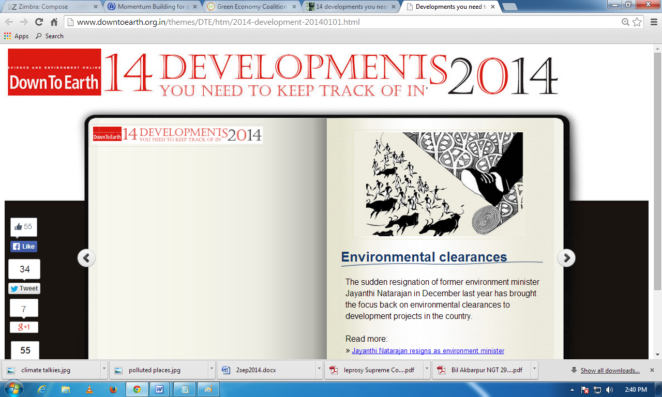Click the network tray icon
The width and height of the screenshot is (662, 397).
point(597,390)
